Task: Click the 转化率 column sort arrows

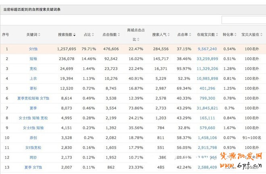Action: pos(235,35)
